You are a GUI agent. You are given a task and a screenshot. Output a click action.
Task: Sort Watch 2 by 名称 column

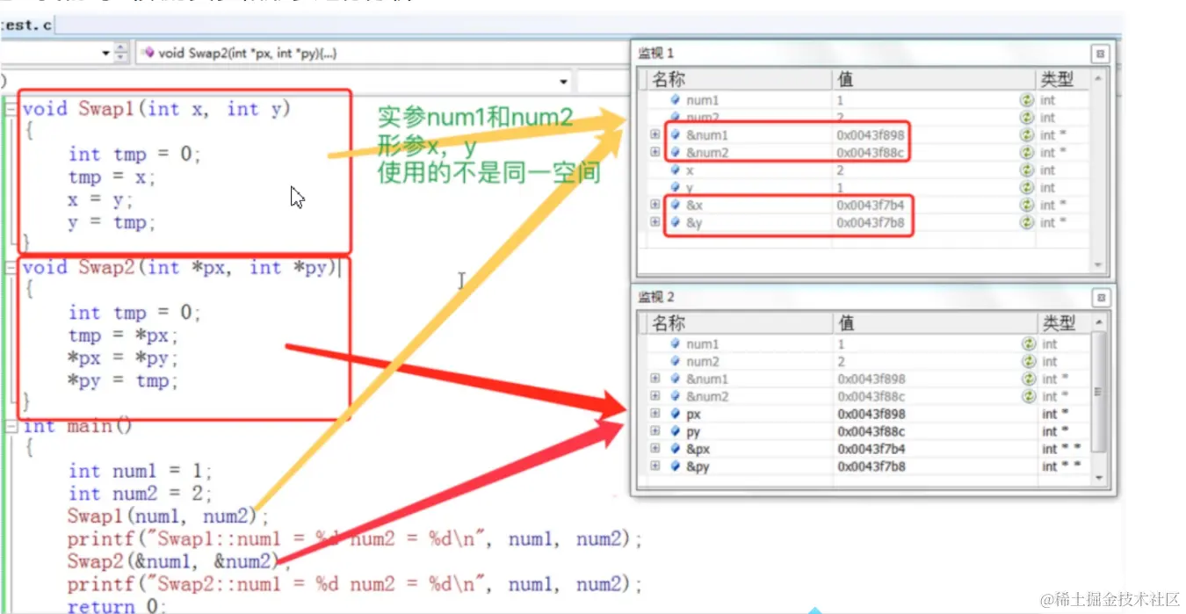point(739,324)
